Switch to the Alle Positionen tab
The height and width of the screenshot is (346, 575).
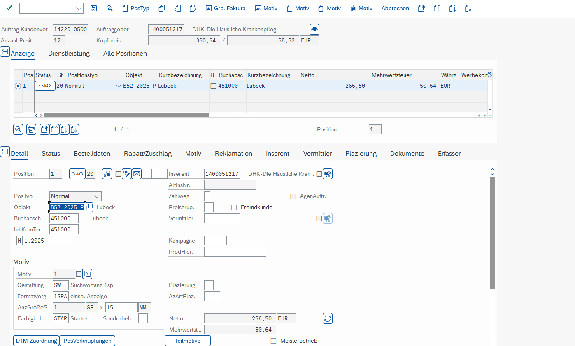(125, 54)
